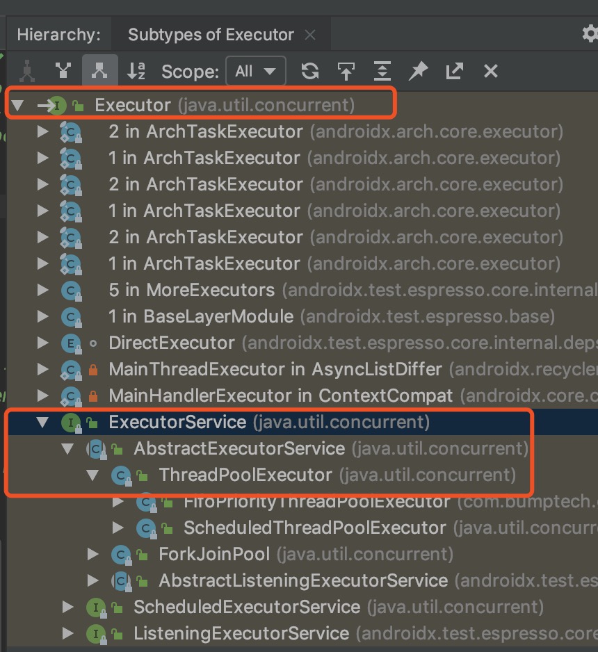The image size is (598, 652).
Task: Expand the 5 in MoreExecutors node
Action: pyautogui.click(x=42, y=290)
